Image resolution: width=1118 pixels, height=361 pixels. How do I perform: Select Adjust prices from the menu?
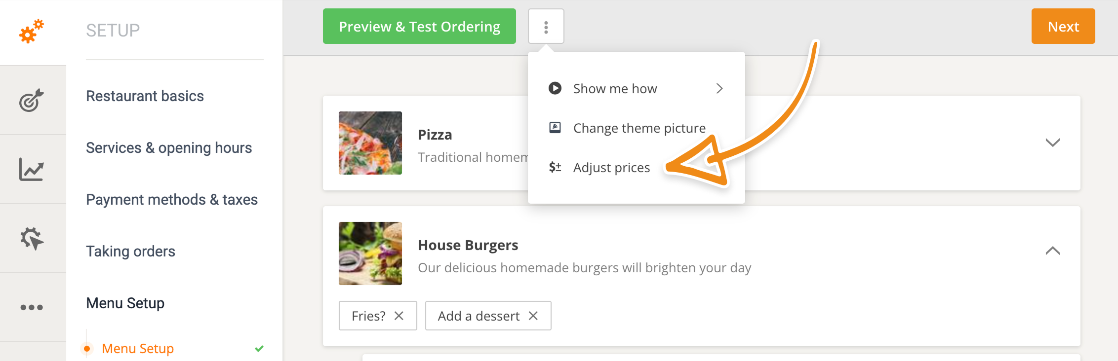tap(611, 167)
